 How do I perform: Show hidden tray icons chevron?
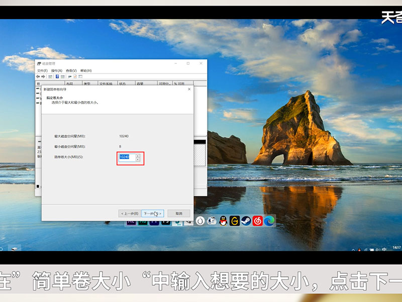pos(353,249)
